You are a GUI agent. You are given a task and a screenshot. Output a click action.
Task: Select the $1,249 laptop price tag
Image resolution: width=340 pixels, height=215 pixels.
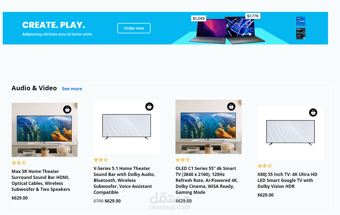199,18
